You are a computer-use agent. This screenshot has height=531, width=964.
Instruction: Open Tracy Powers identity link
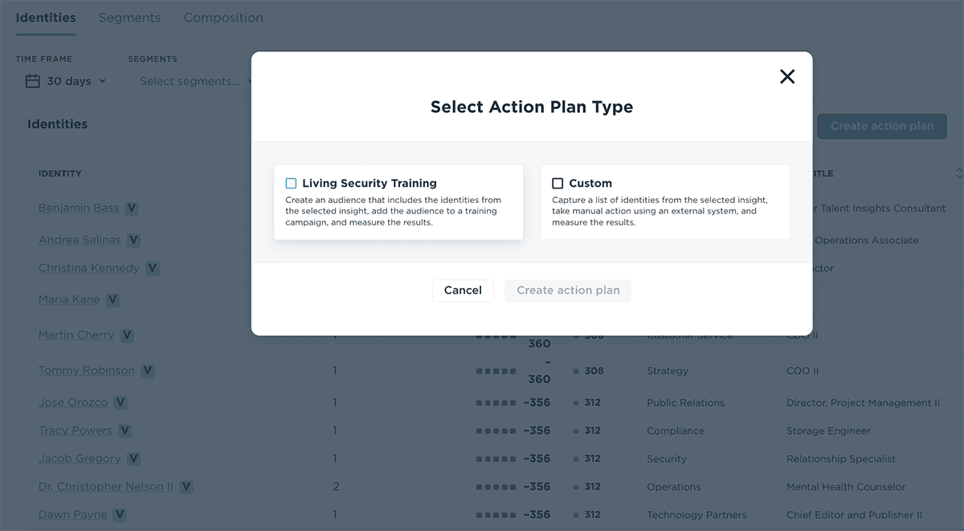tap(76, 431)
